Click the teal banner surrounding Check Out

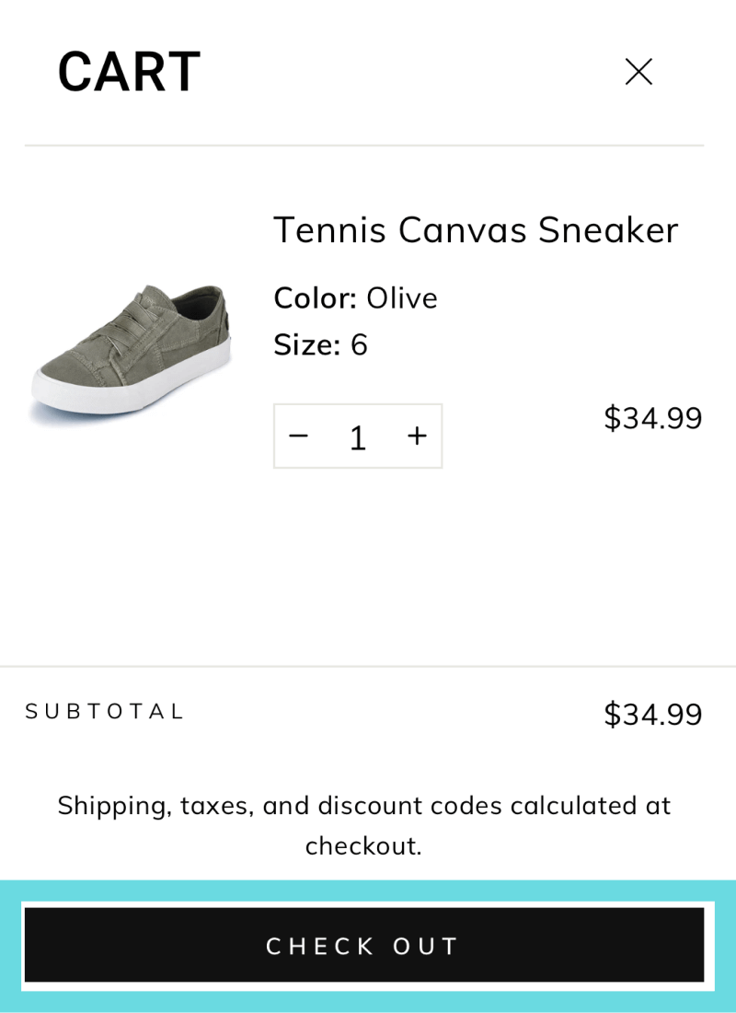pos(368,891)
